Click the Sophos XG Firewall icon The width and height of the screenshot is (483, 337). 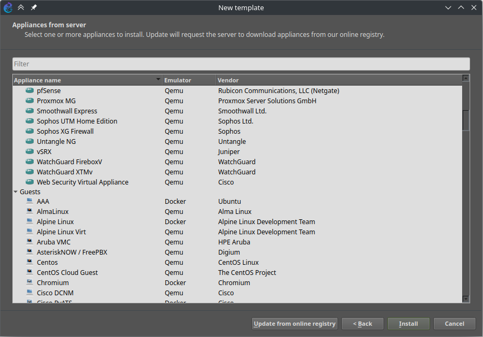[x=29, y=131]
